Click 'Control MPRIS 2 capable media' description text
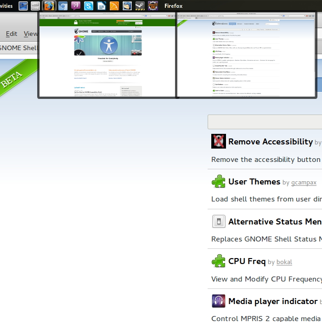Image resolution: width=322 pixels, height=322 pixels. click(266, 318)
